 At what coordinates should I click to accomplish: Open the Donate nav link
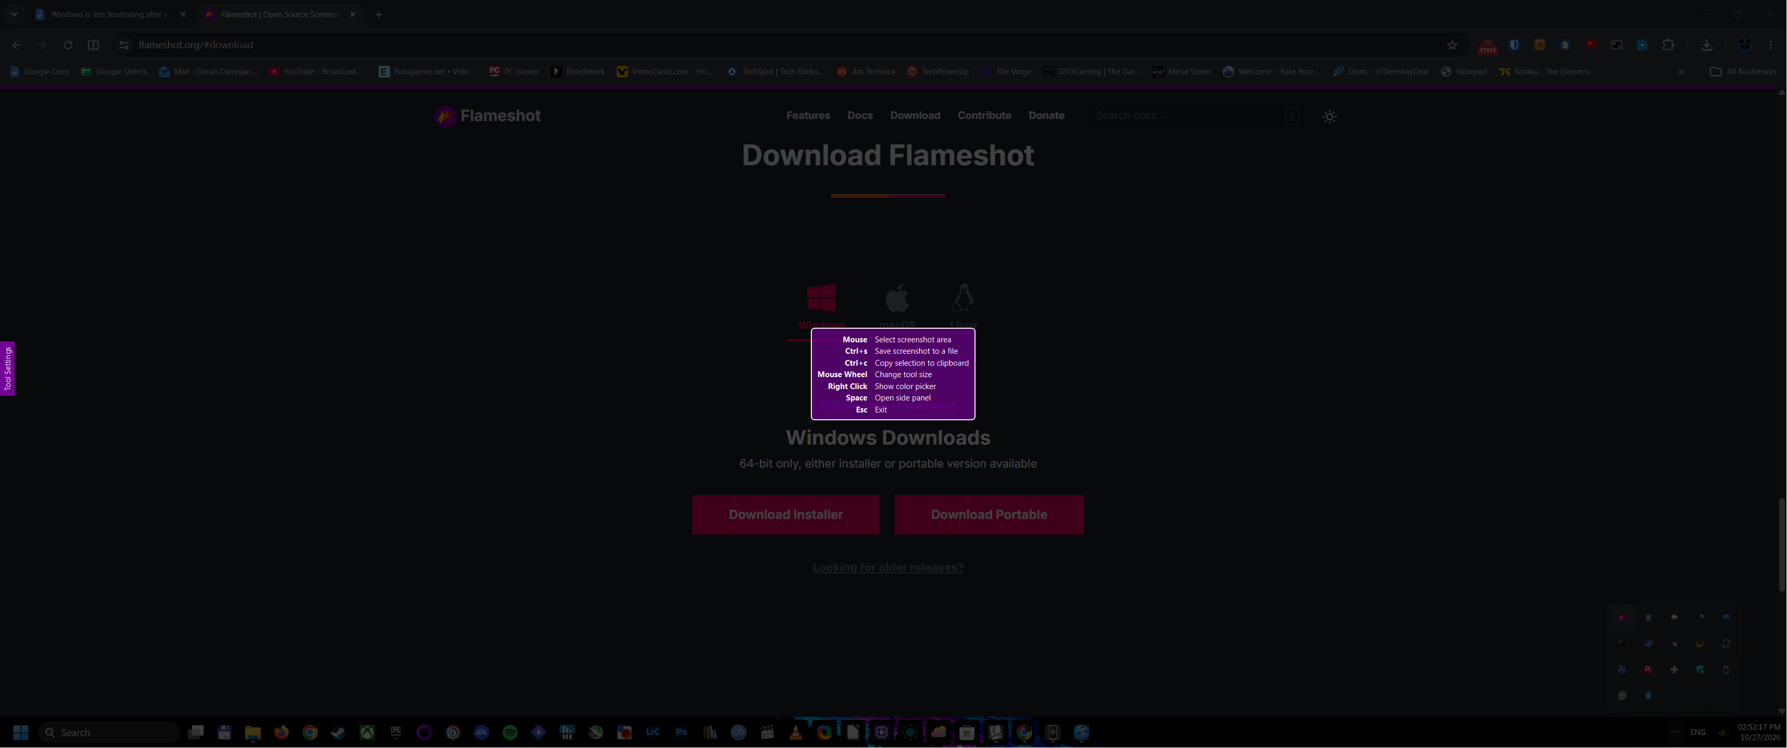1046,115
